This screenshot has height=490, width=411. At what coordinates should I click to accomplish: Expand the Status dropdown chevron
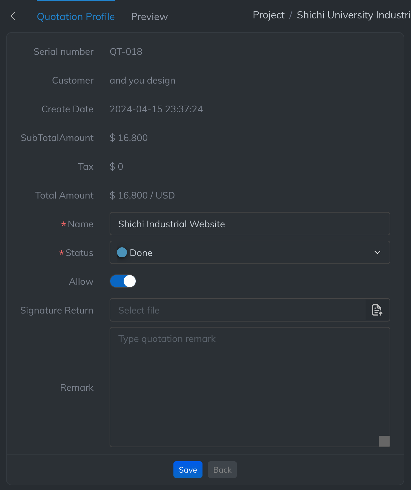377,252
